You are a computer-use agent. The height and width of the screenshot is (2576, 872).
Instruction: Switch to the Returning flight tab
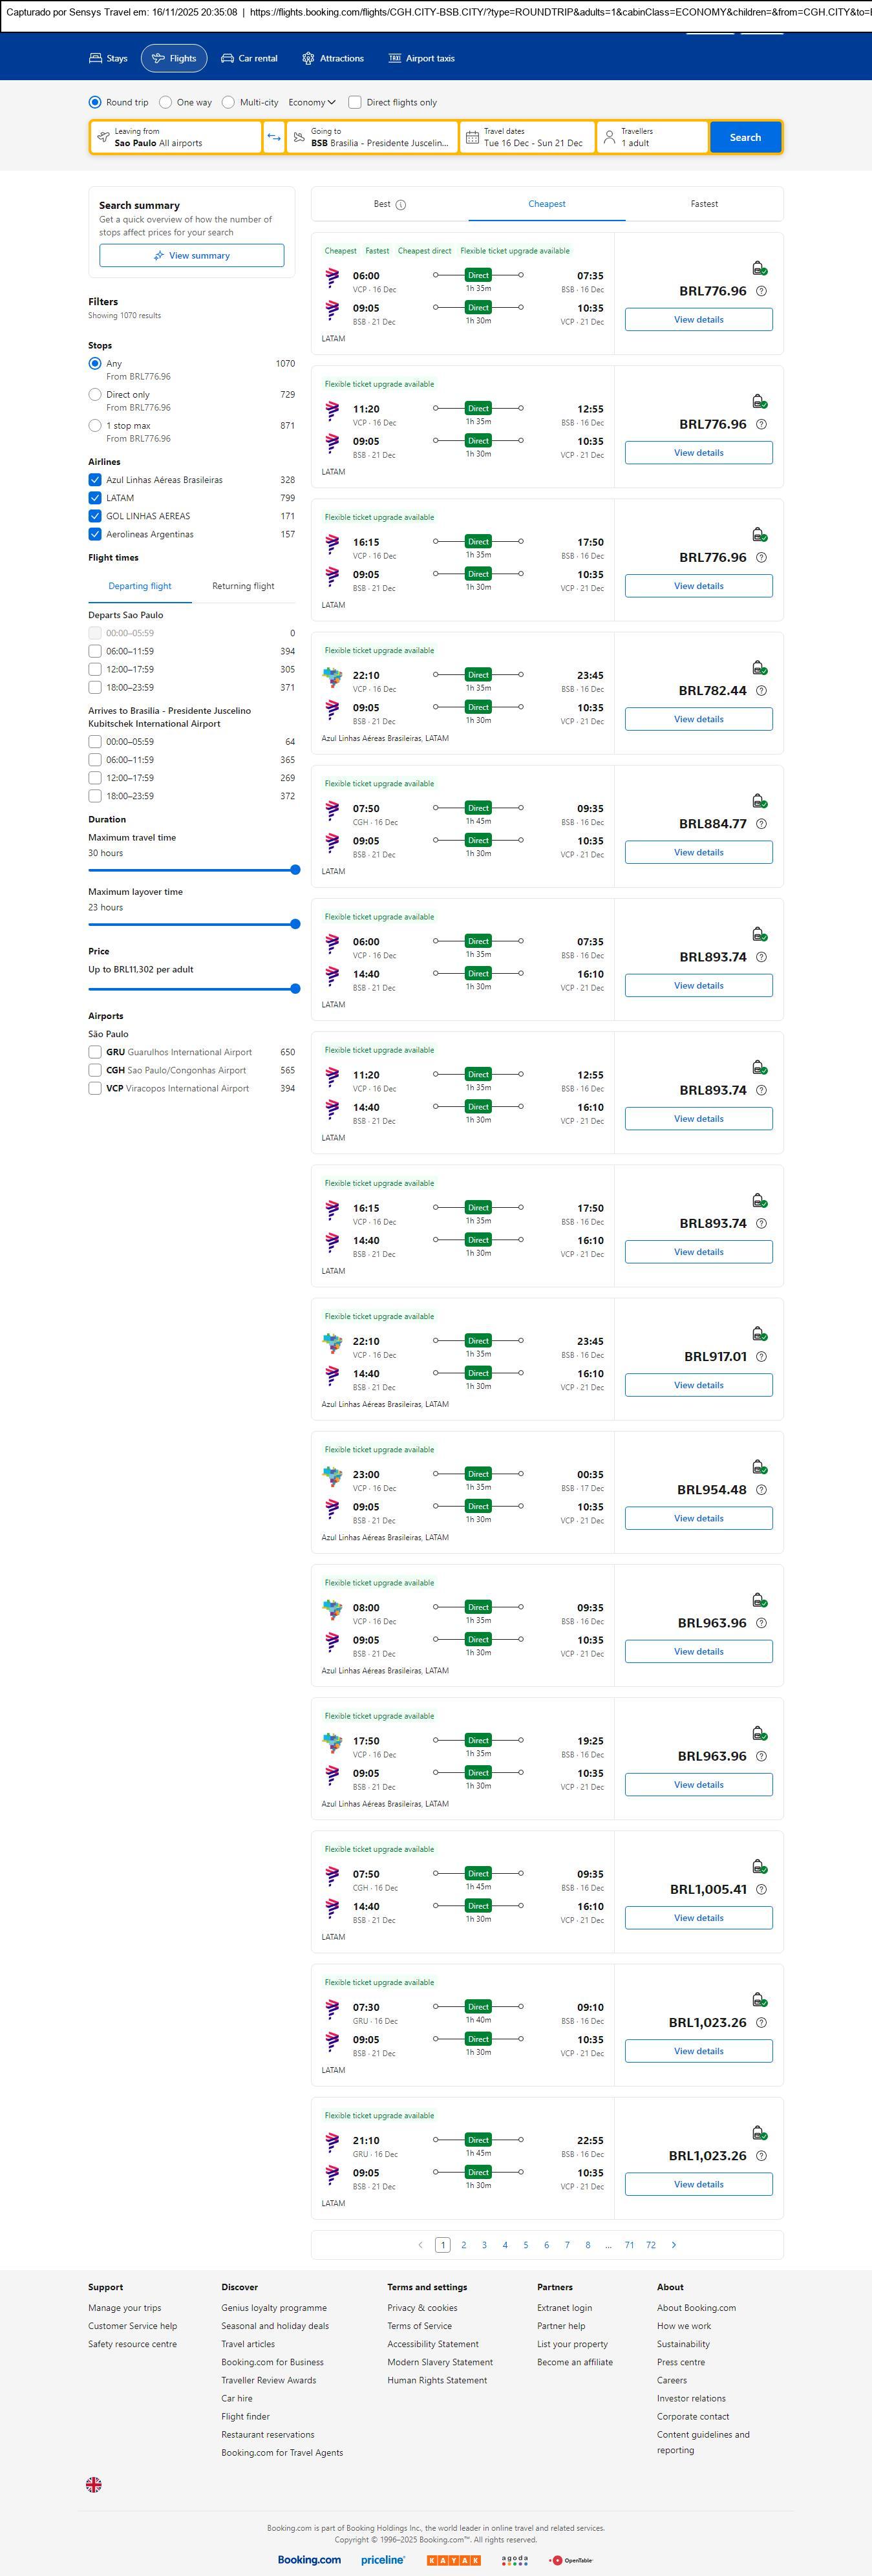pyautogui.click(x=243, y=586)
